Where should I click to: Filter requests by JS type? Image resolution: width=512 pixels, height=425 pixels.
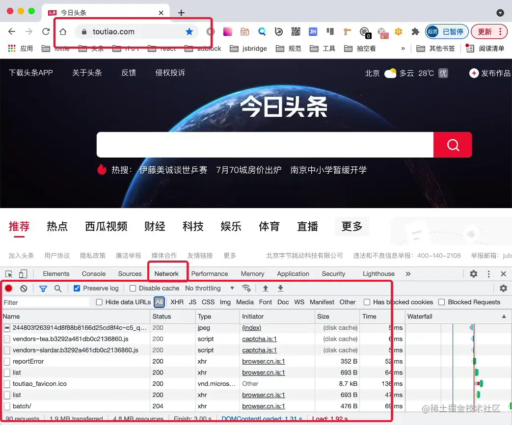[192, 302]
